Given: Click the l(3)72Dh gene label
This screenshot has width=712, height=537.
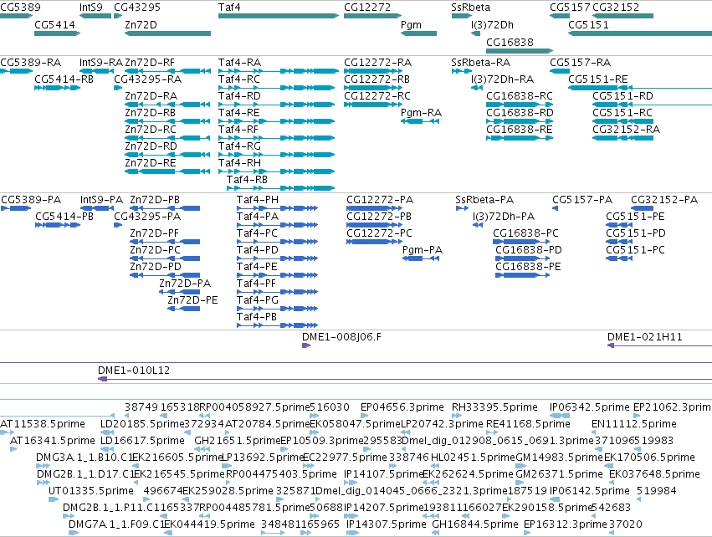Looking at the screenshot, I should 492,24.
